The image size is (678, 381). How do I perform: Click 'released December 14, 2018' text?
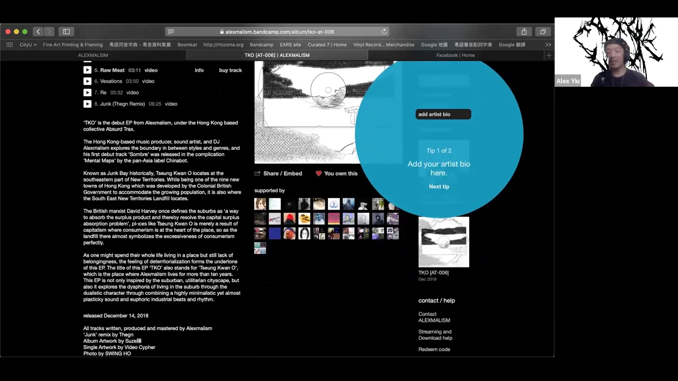click(115, 316)
